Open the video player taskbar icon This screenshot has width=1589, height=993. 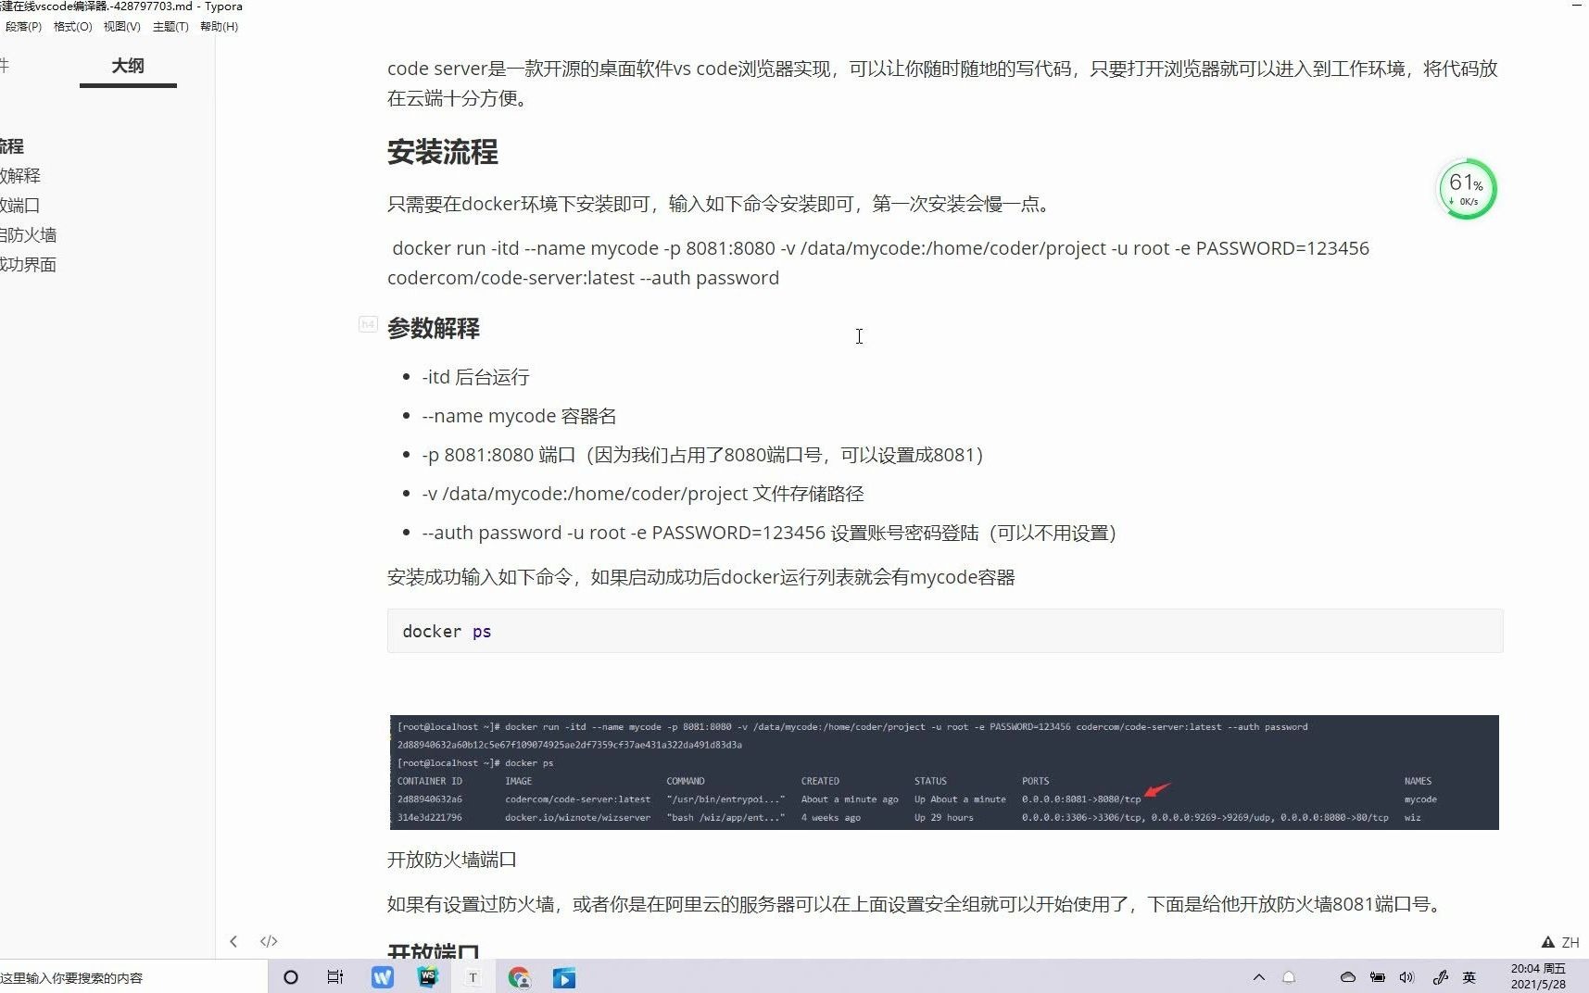tap(563, 977)
